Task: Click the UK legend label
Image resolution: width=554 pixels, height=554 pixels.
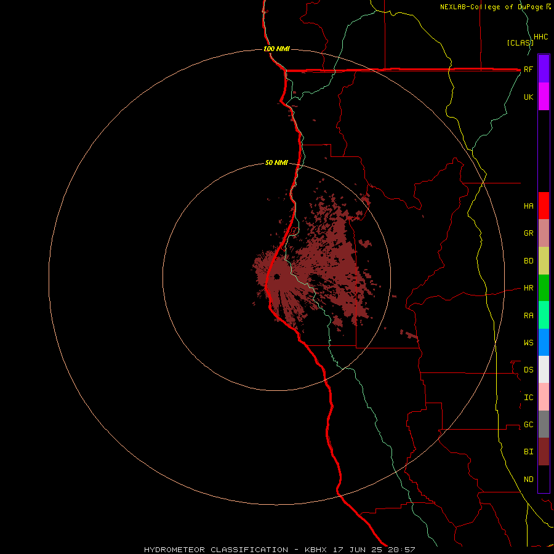Action: pos(528,97)
